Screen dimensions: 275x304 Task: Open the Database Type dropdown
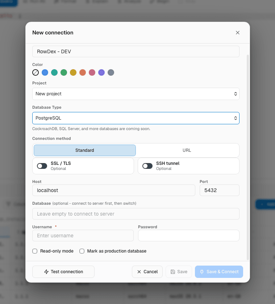click(136, 118)
